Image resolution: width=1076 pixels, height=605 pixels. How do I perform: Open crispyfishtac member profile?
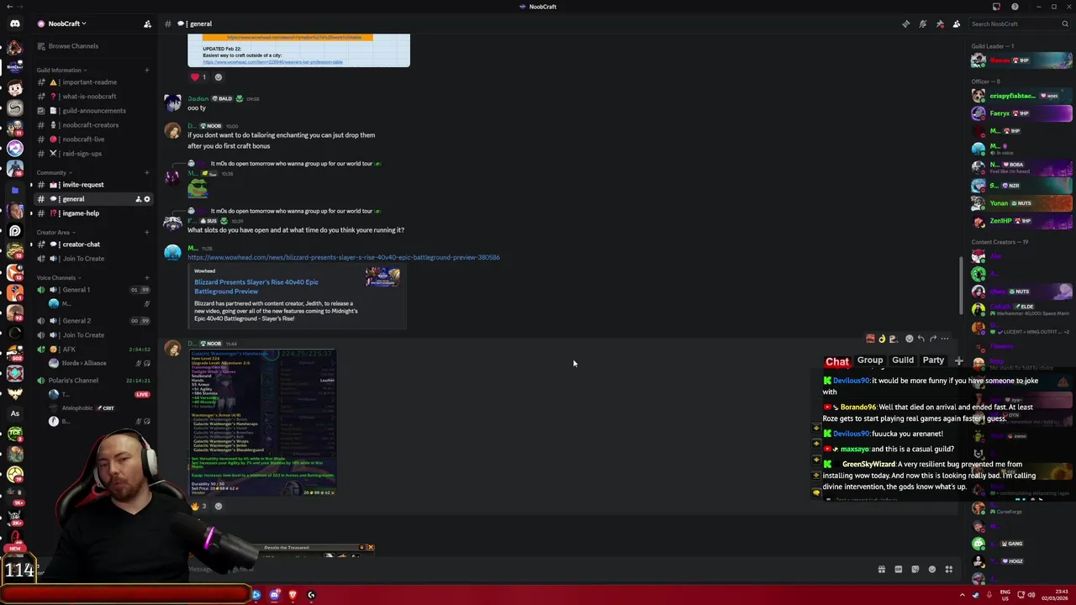pos(1021,96)
